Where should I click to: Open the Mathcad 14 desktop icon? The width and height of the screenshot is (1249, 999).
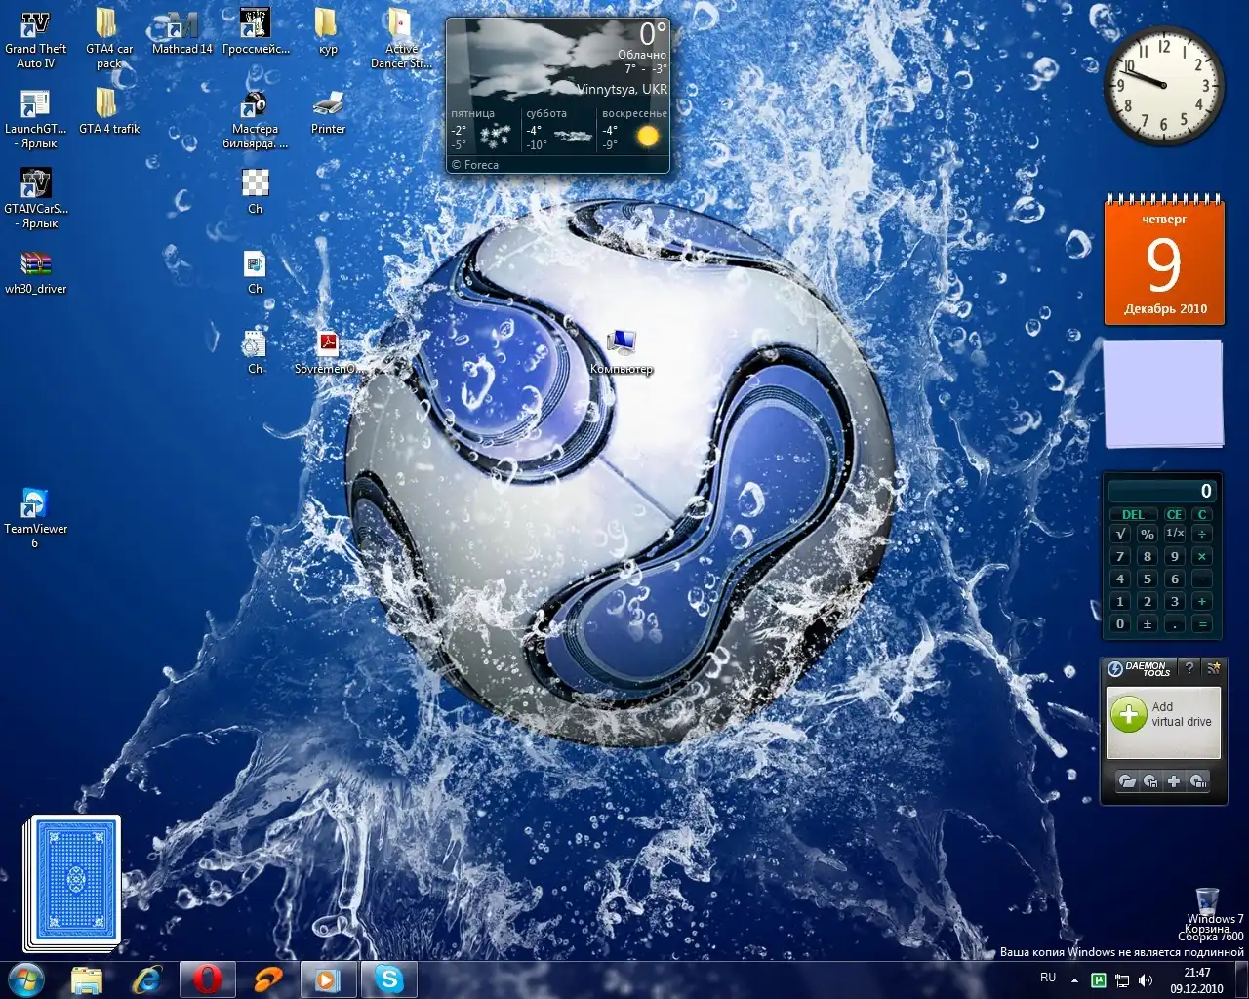pyautogui.click(x=181, y=25)
